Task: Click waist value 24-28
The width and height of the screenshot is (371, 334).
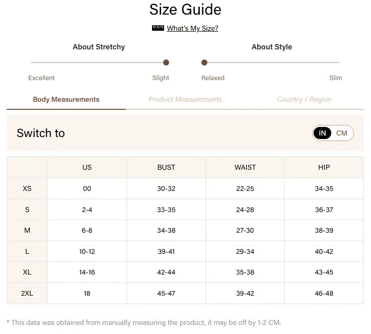Action: tap(245, 210)
